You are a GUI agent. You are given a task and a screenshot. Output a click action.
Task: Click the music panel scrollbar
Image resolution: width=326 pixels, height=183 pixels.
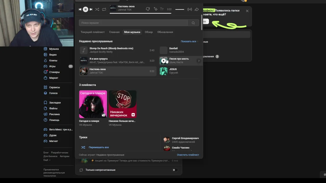pos(202,22)
